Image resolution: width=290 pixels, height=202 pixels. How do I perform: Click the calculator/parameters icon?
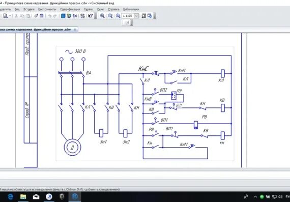point(42,16)
